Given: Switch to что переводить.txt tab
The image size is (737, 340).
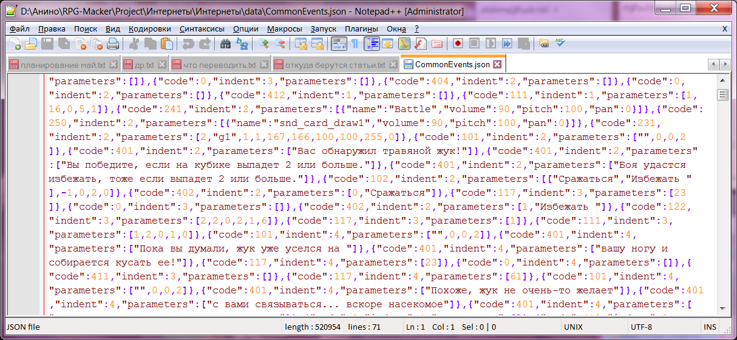Looking at the screenshot, I should click(x=219, y=65).
